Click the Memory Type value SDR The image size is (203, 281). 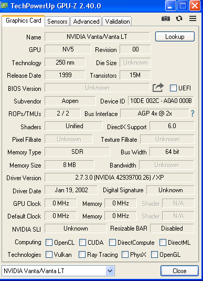point(77,152)
